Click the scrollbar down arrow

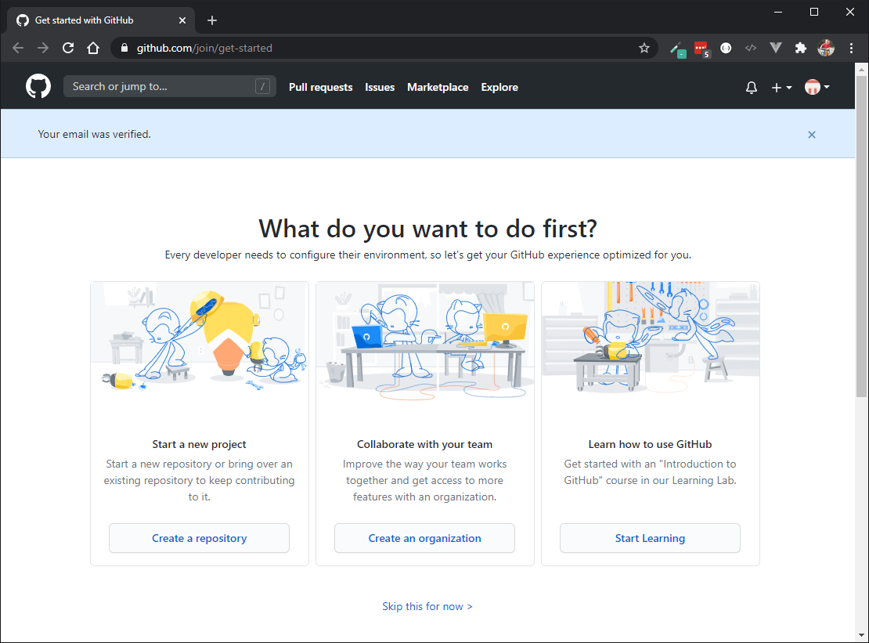click(860, 635)
